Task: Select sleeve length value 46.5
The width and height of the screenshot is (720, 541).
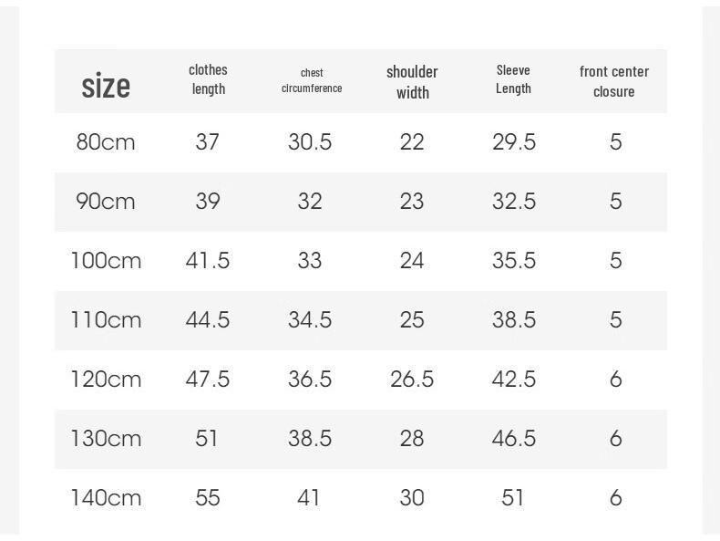Action: tap(514, 439)
